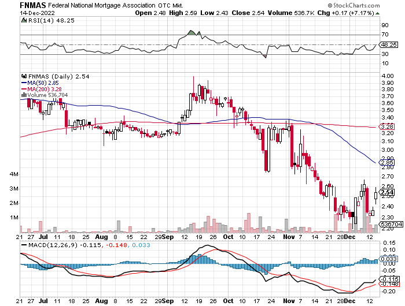The height and width of the screenshot is (306, 405).
Task: Click the 4.00 price axis label
Action: pyautogui.click(x=388, y=76)
